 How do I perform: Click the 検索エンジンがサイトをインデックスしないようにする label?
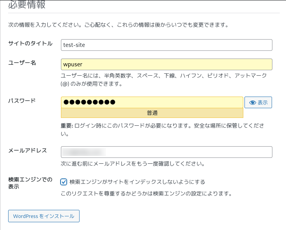[137, 182]
